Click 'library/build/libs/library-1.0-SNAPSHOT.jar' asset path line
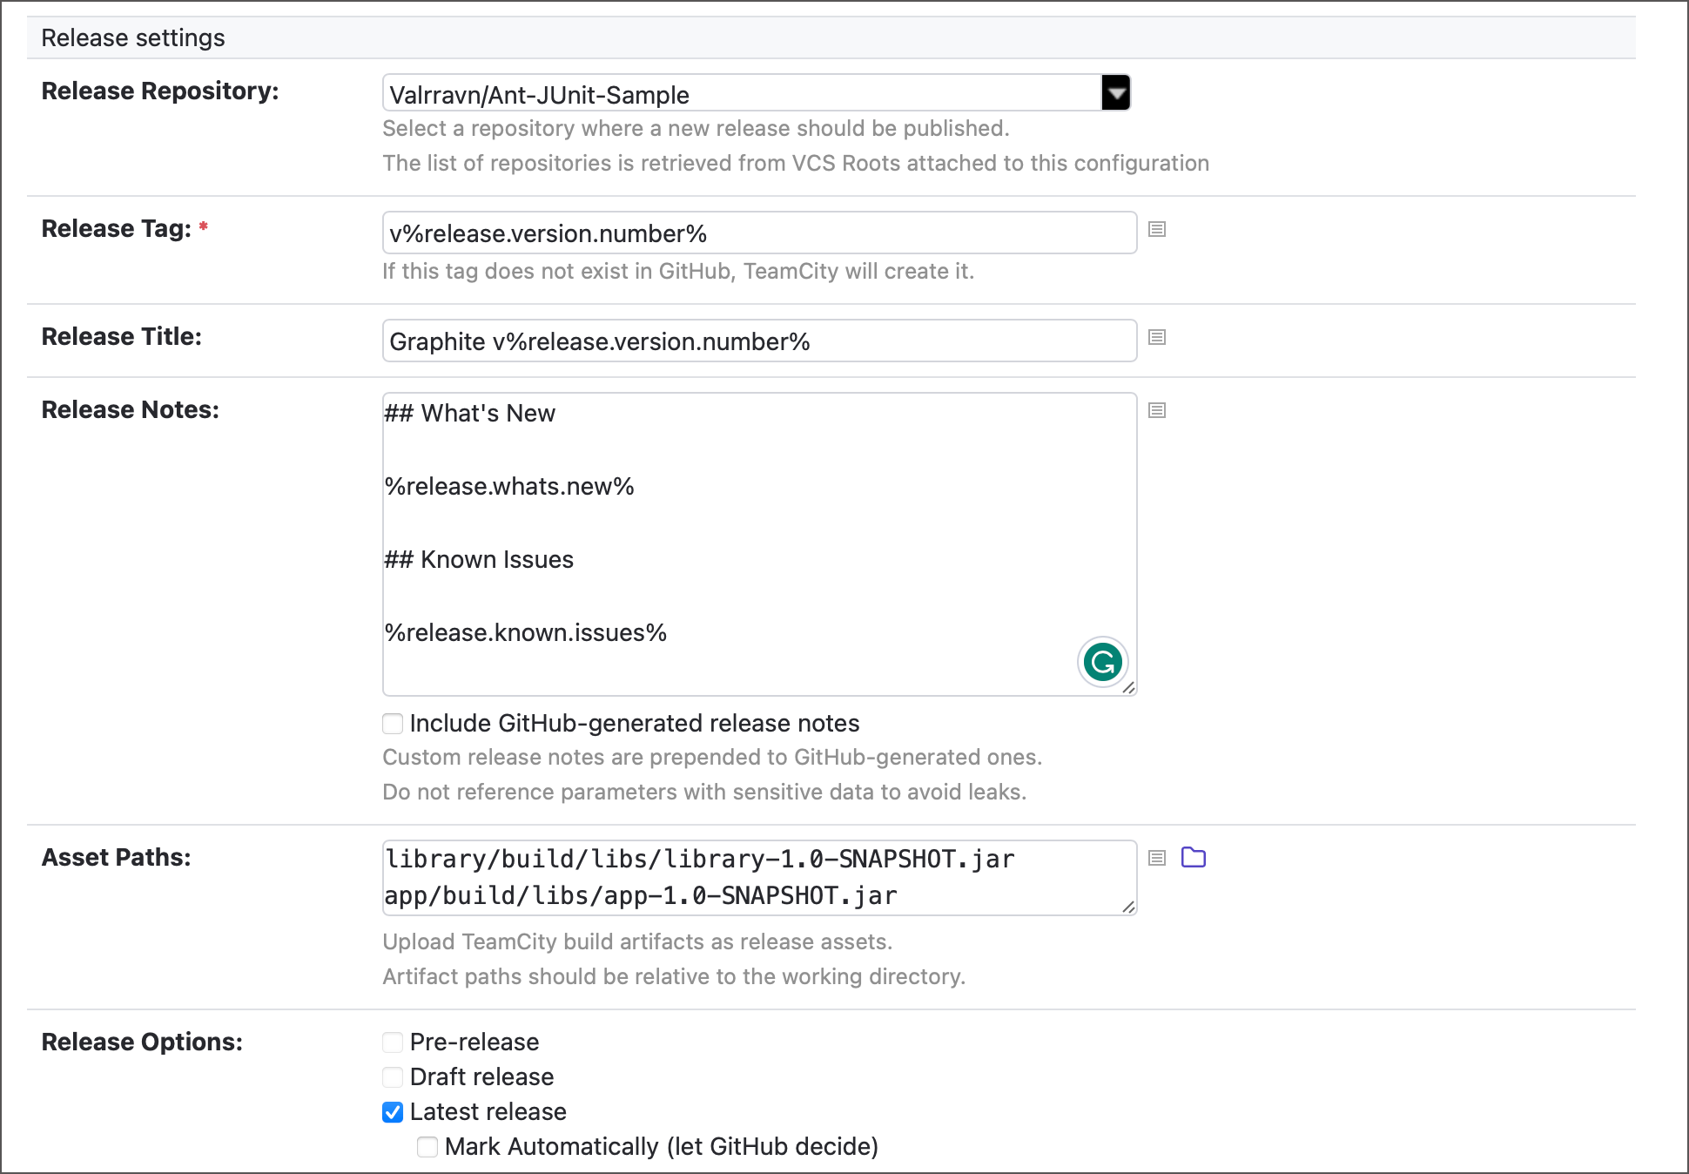Viewport: 1689px width, 1174px height. (700, 859)
